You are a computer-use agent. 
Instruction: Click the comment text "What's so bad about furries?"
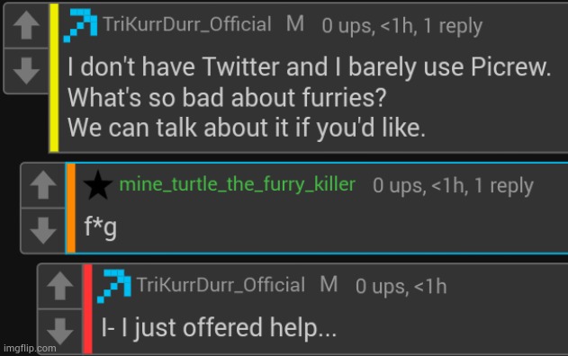coord(227,98)
